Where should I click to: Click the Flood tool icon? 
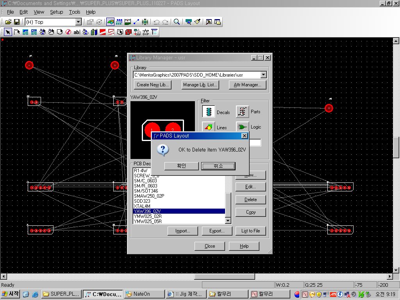point(86,32)
